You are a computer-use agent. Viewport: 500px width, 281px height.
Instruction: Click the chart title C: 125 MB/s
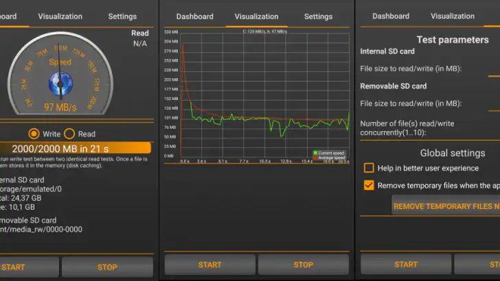tap(264, 32)
